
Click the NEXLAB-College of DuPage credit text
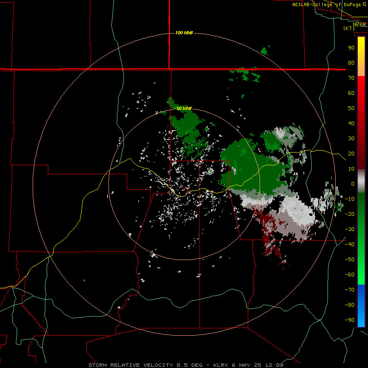[329, 4]
